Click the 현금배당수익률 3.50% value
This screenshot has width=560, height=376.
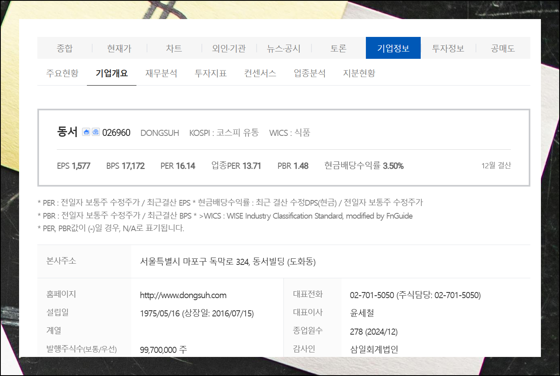pyautogui.click(x=364, y=165)
